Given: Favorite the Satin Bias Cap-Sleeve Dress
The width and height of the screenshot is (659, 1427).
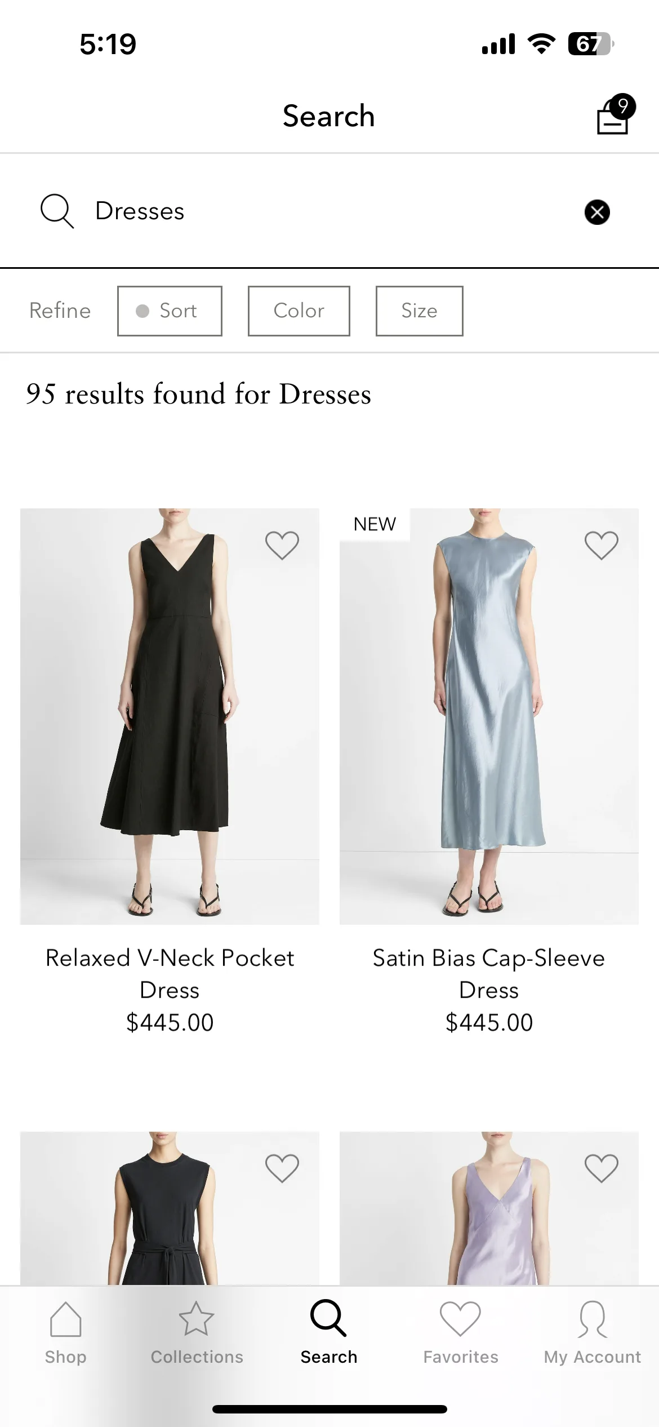Looking at the screenshot, I should tap(602, 545).
